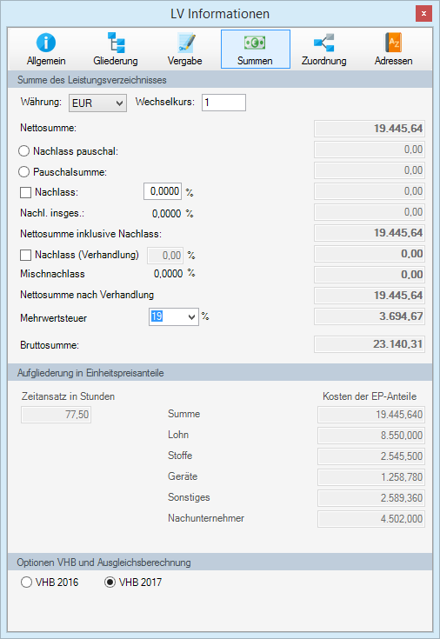Screen dimensions: 440x639
Task: Enable the Nachlass checkbox
Action: (x=26, y=192)
